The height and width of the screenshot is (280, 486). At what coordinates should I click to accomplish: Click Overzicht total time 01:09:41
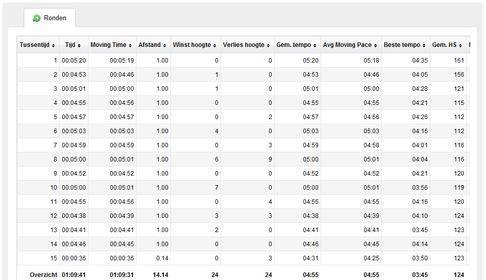pos(74,275)
